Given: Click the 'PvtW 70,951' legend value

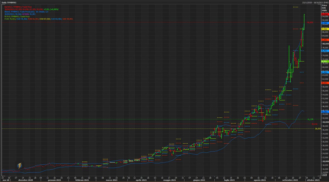Looking at the screenshot, I should pyautogui.click(x=10, y=19).
